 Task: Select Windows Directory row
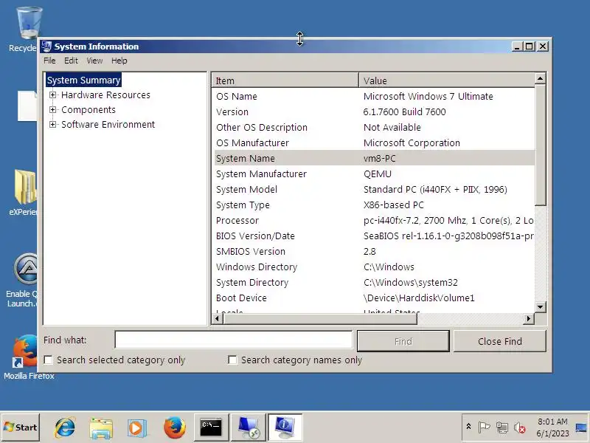click(375, 267)
